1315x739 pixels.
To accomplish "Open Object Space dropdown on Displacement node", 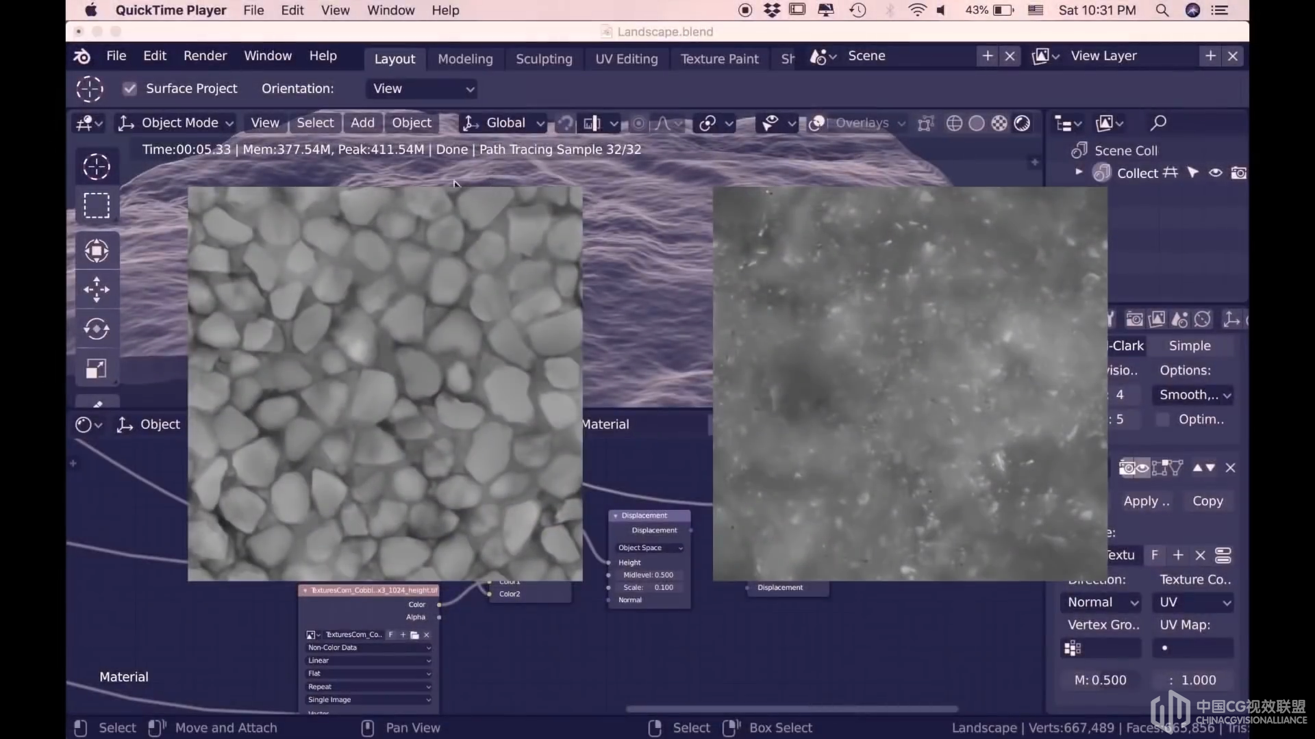I will (x=649, y=548).
